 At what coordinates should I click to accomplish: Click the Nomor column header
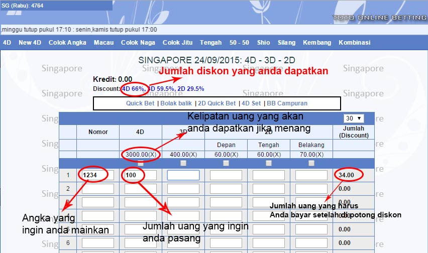tap(98, 132)
